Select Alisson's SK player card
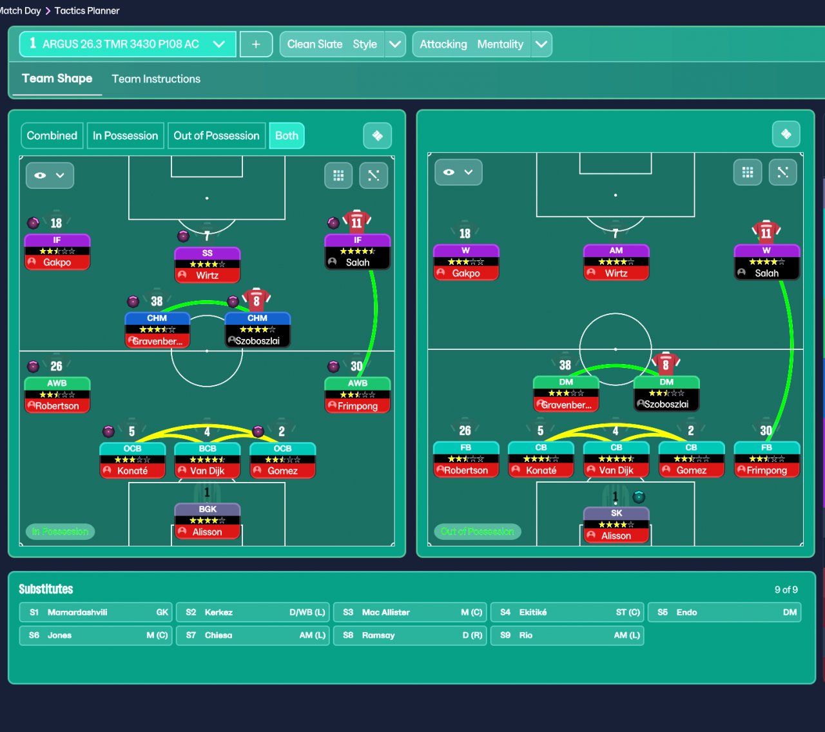 pos(617,525)
